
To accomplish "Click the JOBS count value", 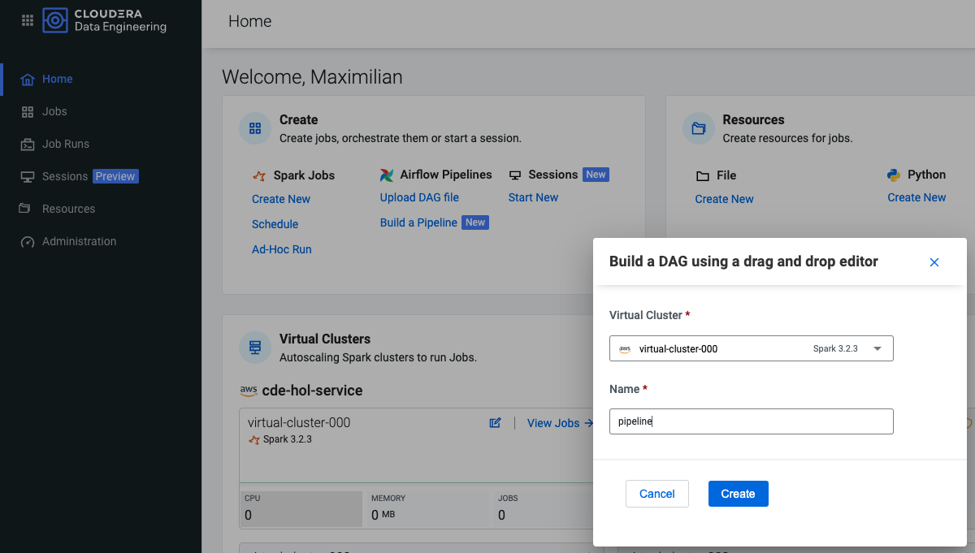I will tap(501, 515).
